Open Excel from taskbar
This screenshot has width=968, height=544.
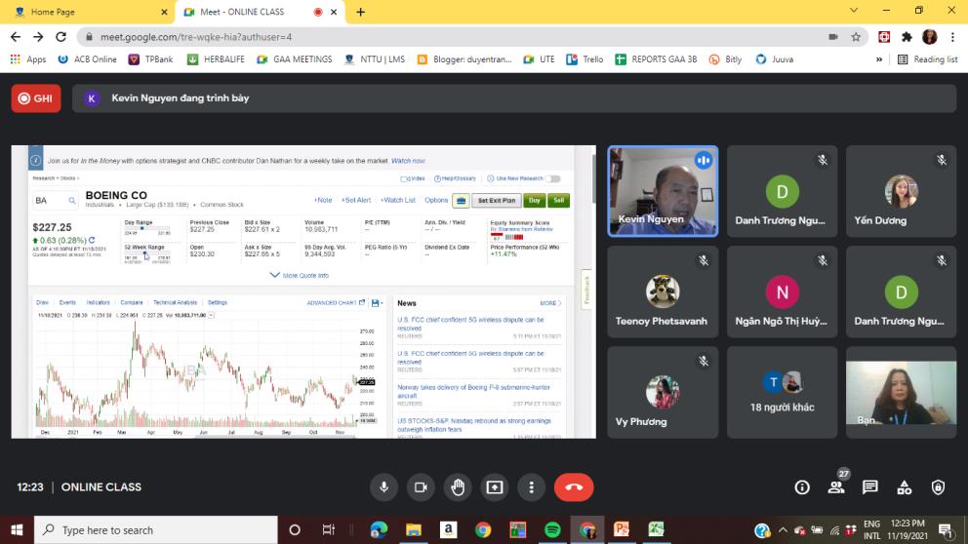(657, 529)
